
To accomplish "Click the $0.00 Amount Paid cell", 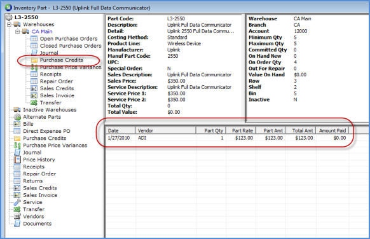I will [x=339, y=138].
